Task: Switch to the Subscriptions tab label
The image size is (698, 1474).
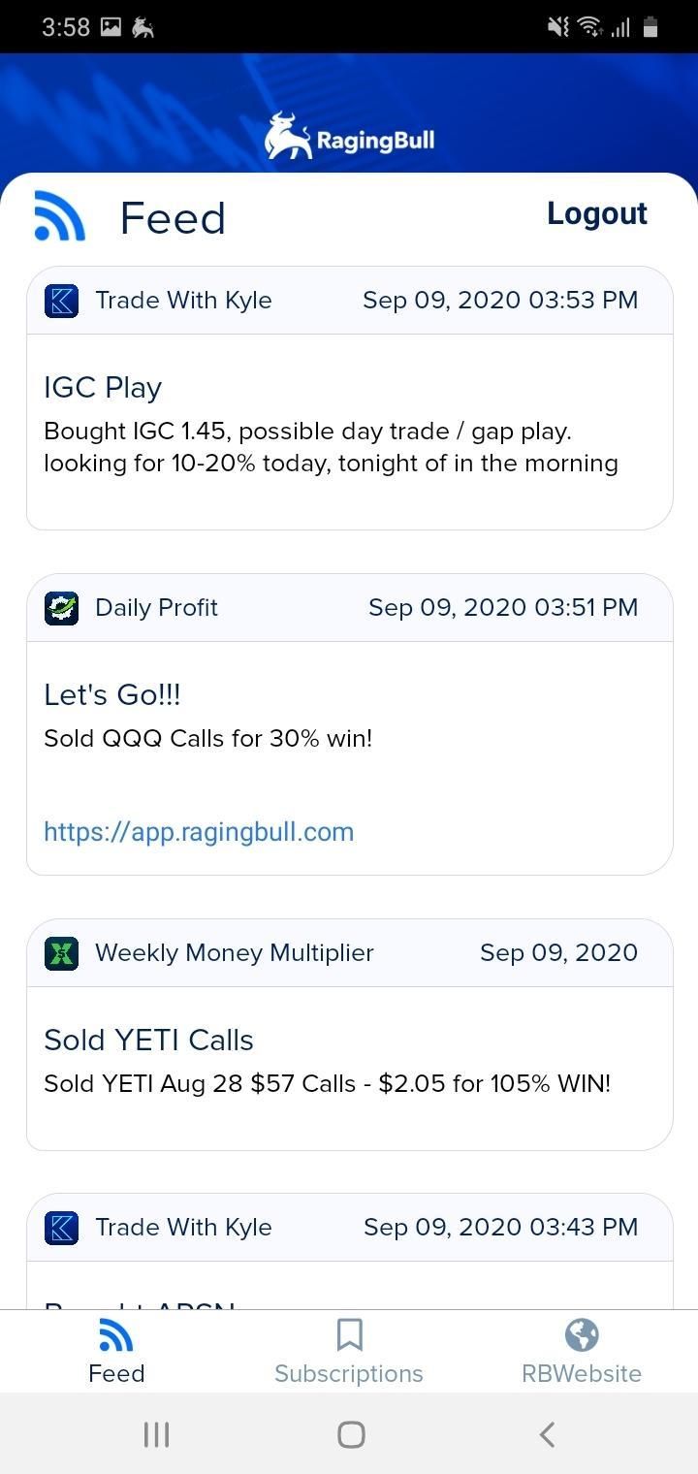Action: click(x=349, y=1373)
